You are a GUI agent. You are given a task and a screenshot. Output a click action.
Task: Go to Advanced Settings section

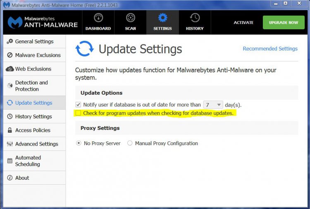pyautogui.click(x=34, y=144)
